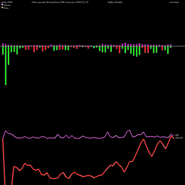Screen dimensions: 185x185
Task: Click the tallest green volume bar
Action: (6, 65)
